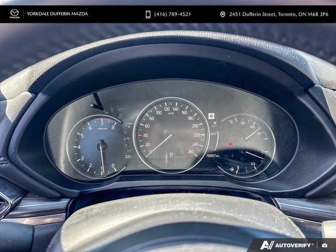Click the (416) 789-4521 phone number
336x252 pixels.
172,14
